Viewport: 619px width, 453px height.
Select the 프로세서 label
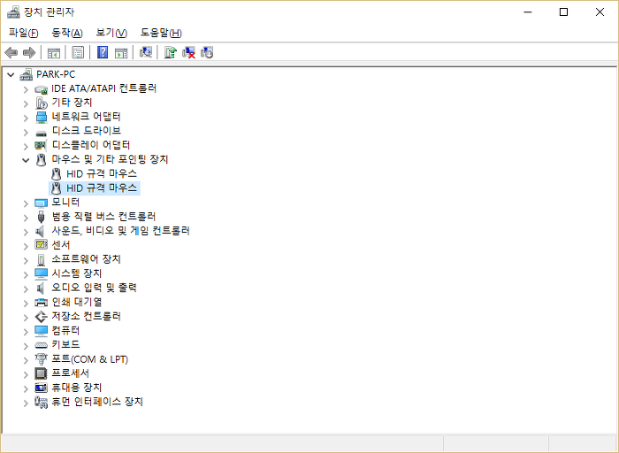(70, 373)
